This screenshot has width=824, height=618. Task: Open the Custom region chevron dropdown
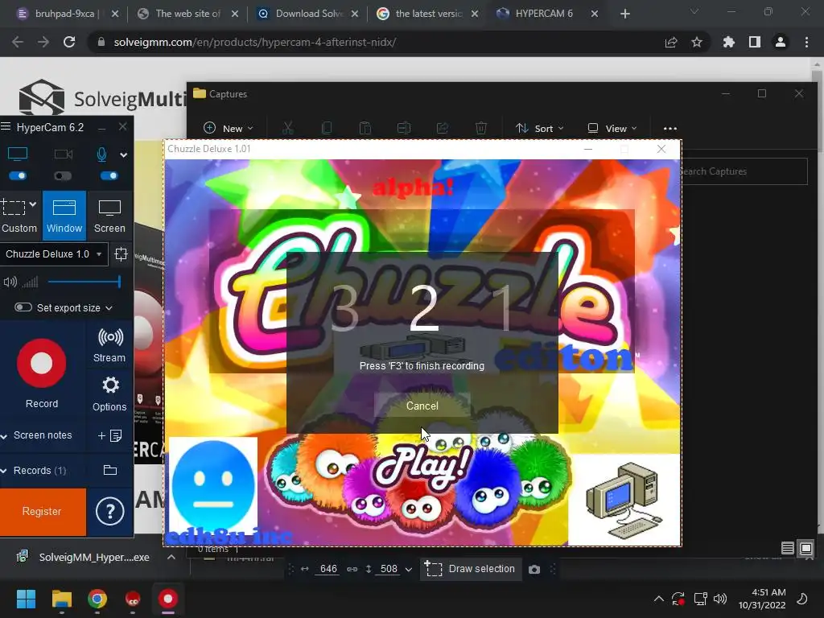coord(33,204)
